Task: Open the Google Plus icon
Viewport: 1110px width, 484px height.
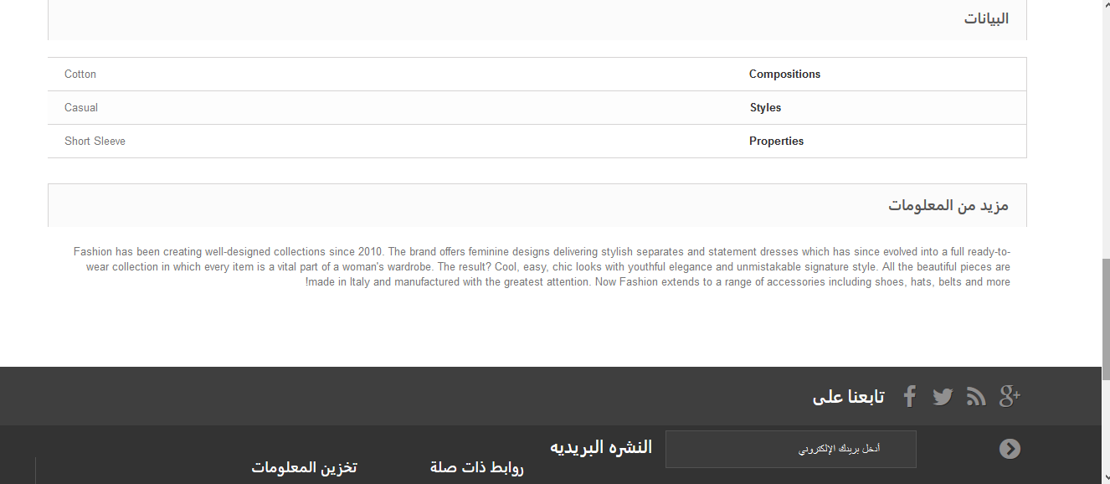Action: point(1010,396)
